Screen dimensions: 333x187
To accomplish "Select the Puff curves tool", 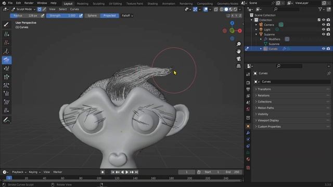I will click(x=6, y=94).
